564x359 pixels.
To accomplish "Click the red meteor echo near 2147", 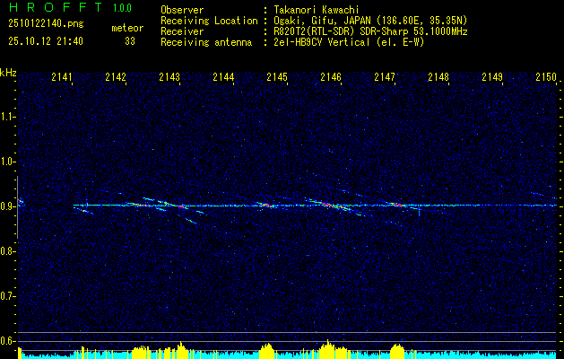I will (396, 205).
